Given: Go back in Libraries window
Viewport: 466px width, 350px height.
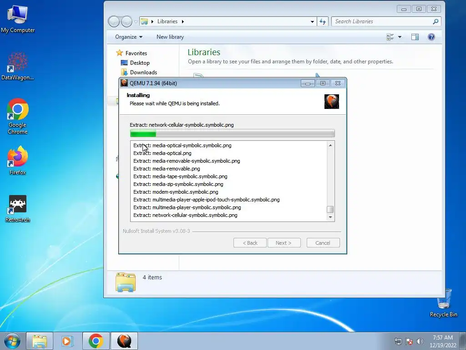Looking at the screenshot, I should 114,21.
